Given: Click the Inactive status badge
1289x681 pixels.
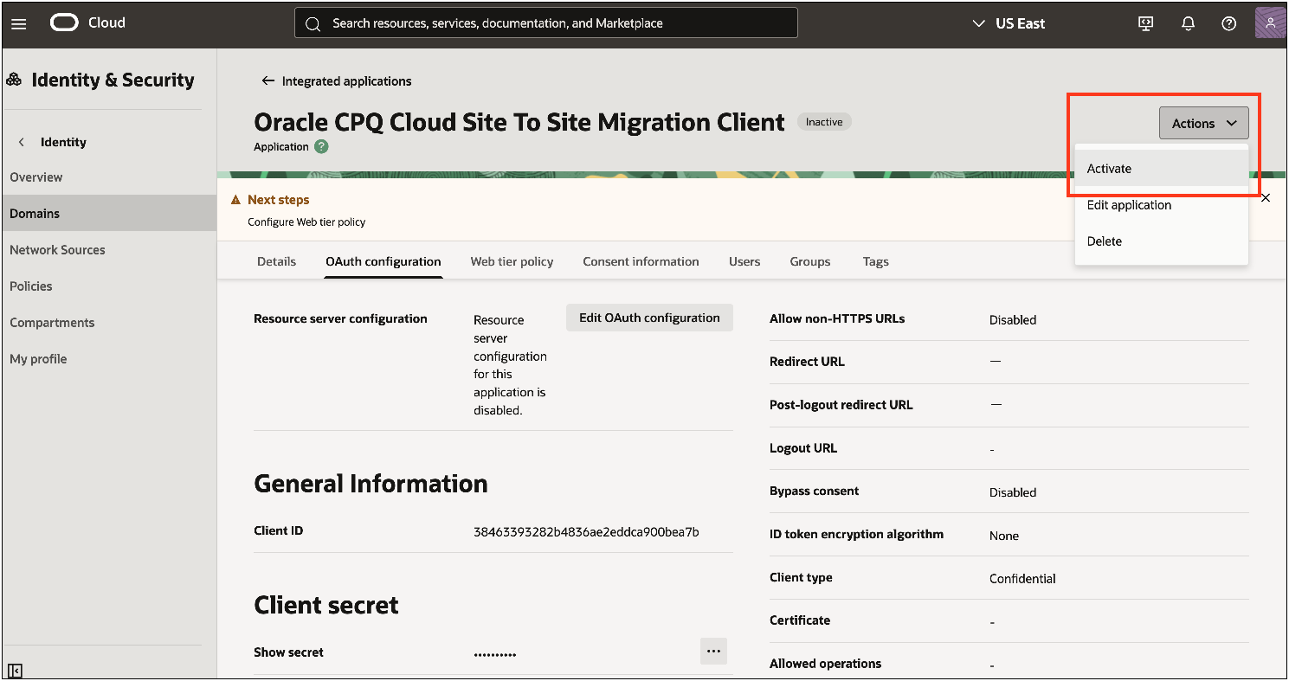Looking at the screenshot, I should (824, 122).
